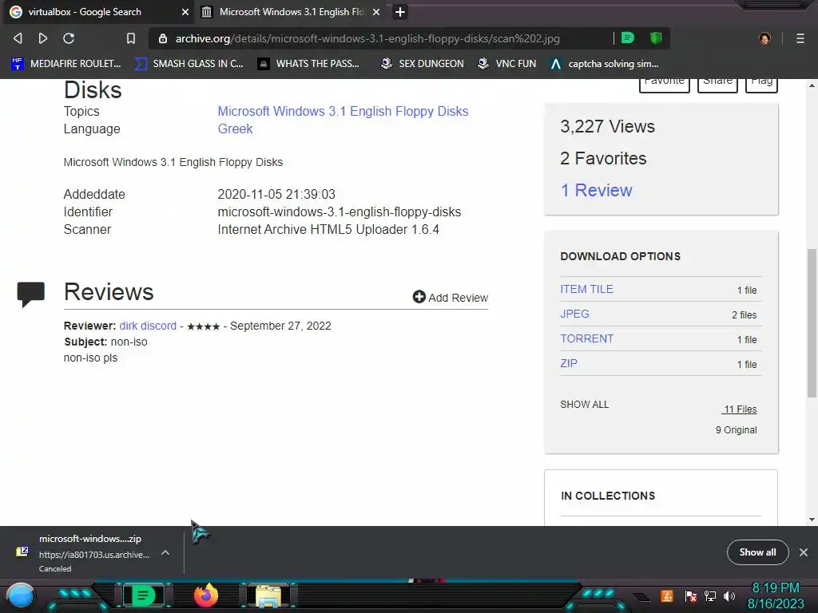
Task: Click the Reviews speech bubble icon
Action: [x=31, y=294]
